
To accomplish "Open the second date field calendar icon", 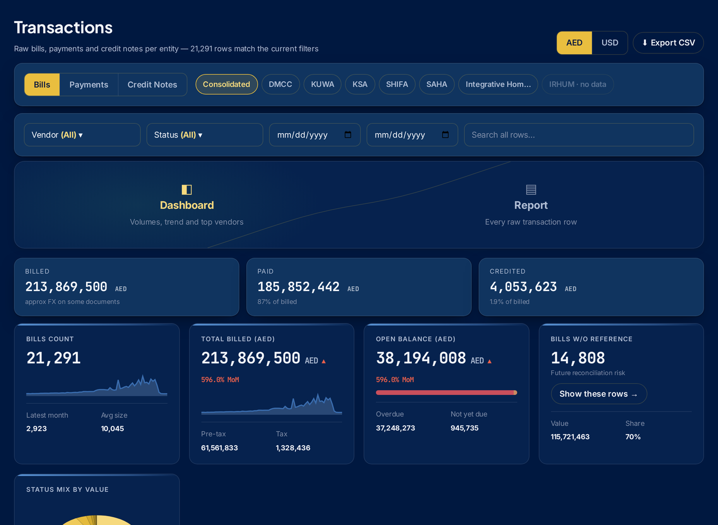I will [x=445, y=135].
